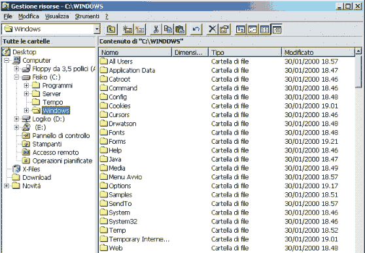Expand the (E:) drive node

(16, 127)
